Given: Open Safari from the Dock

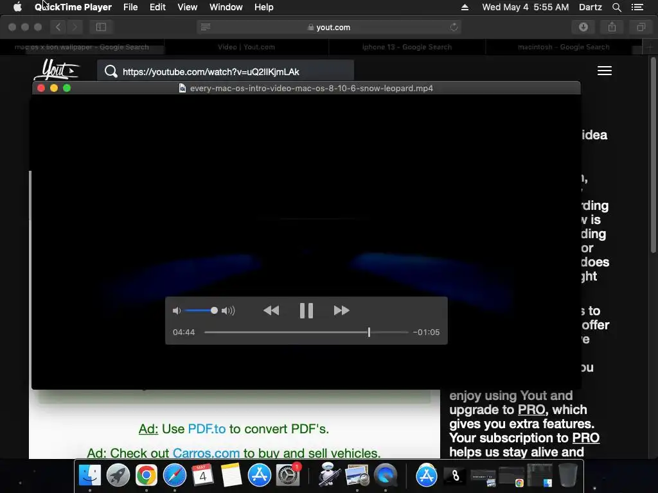Looking at the screenshot, I should point(175,476).
